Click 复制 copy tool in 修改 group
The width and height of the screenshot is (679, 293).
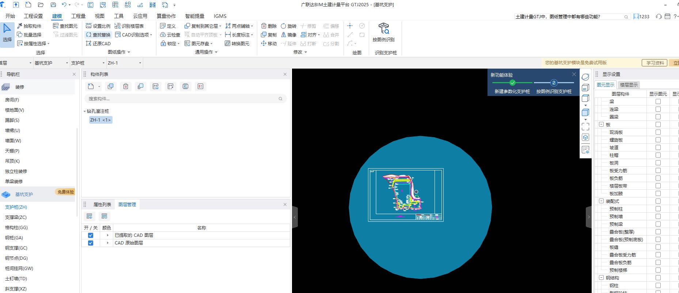269,35
